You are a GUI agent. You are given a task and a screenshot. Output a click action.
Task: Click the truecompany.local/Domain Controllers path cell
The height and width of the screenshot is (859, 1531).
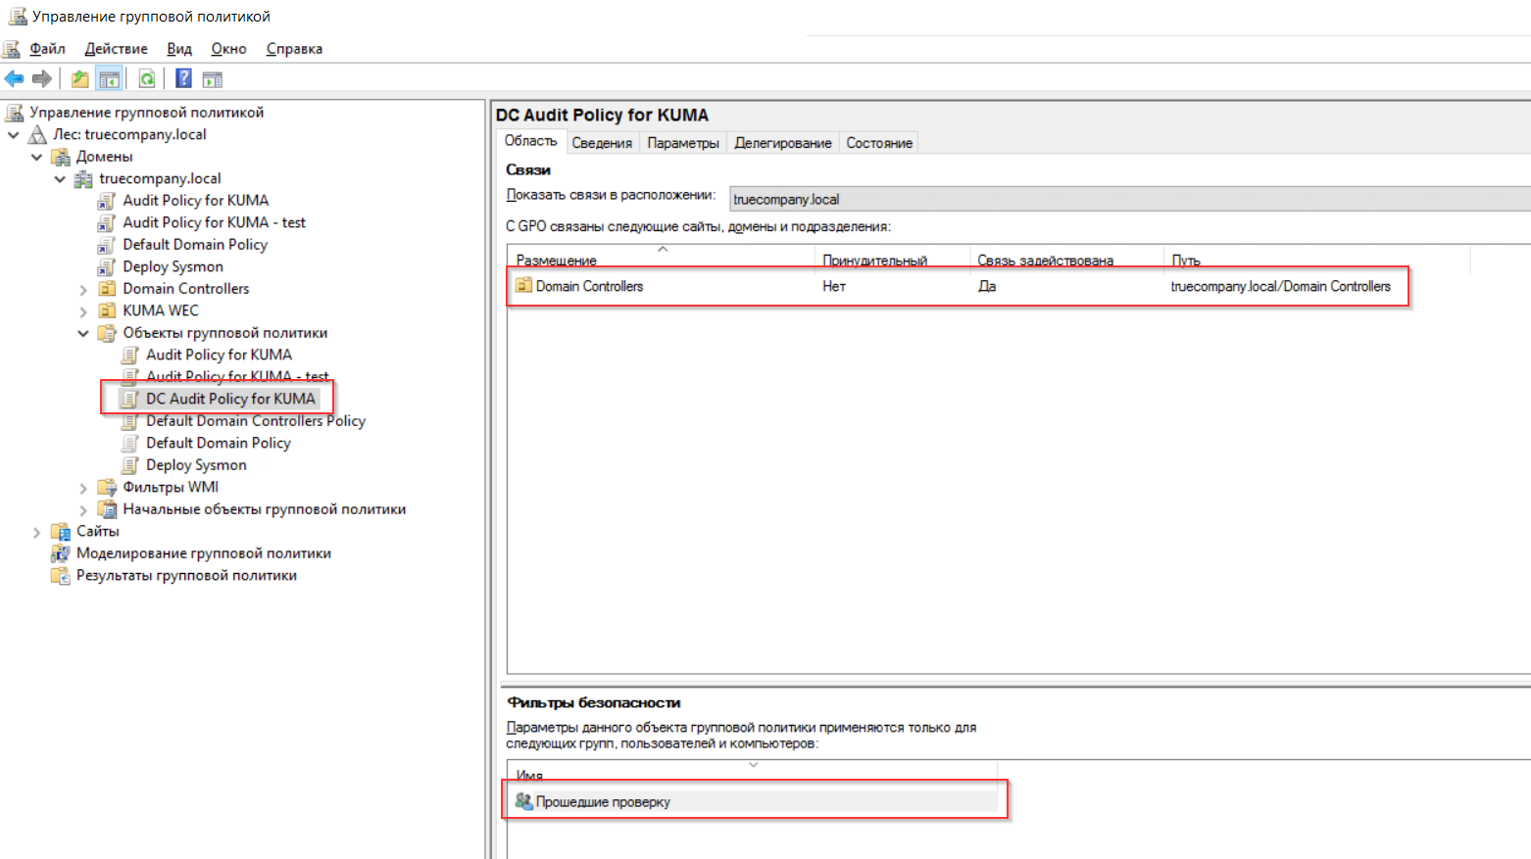[x=1280, y=286]
